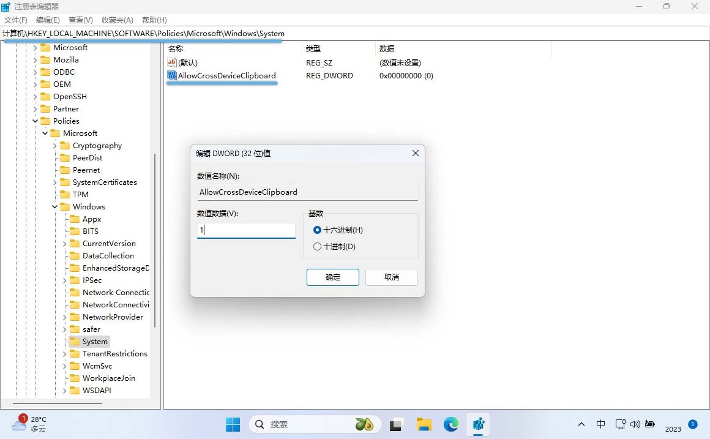The height and width of the screenshot is (439, 710).
Task: Click the TPM folder icon
Action: click(65, 194)
